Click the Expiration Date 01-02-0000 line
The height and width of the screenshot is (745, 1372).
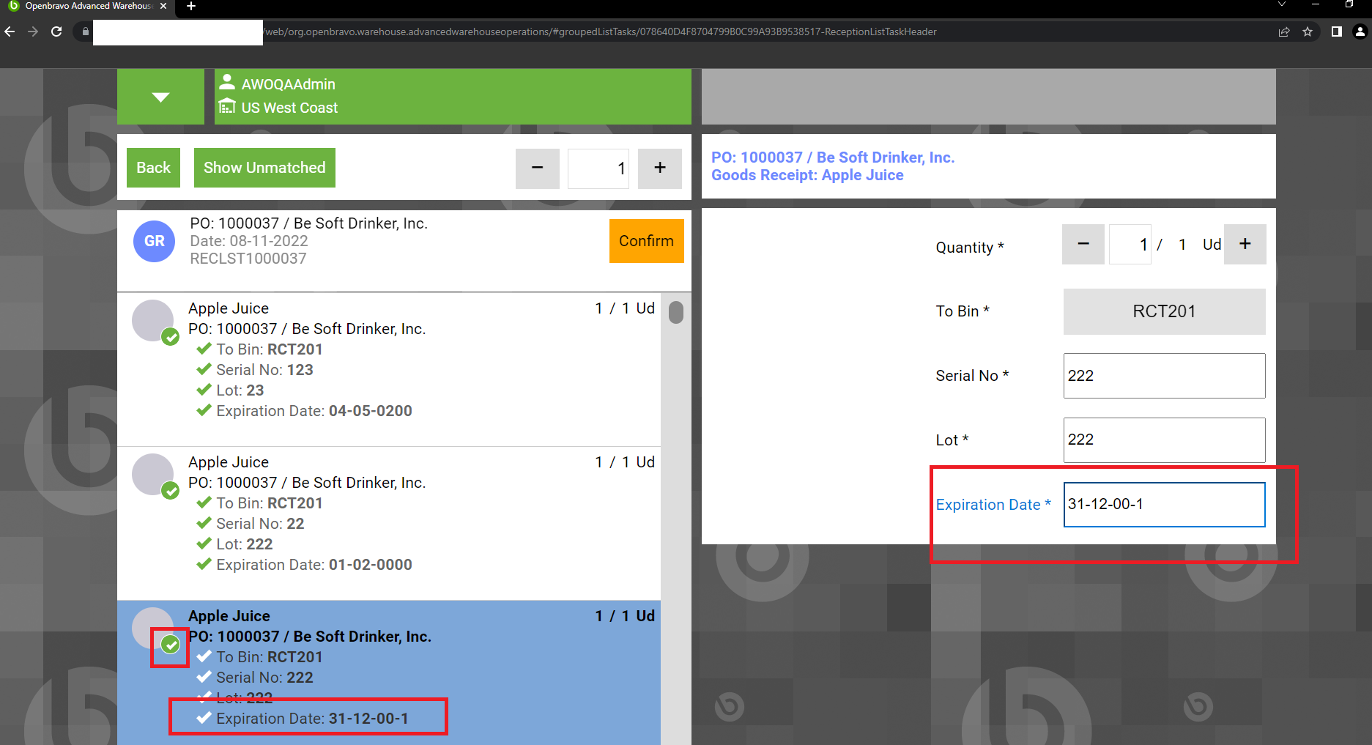pos(304,565)
